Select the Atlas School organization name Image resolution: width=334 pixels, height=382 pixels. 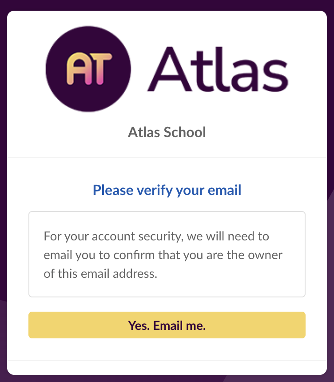click(x=167, y=132)
